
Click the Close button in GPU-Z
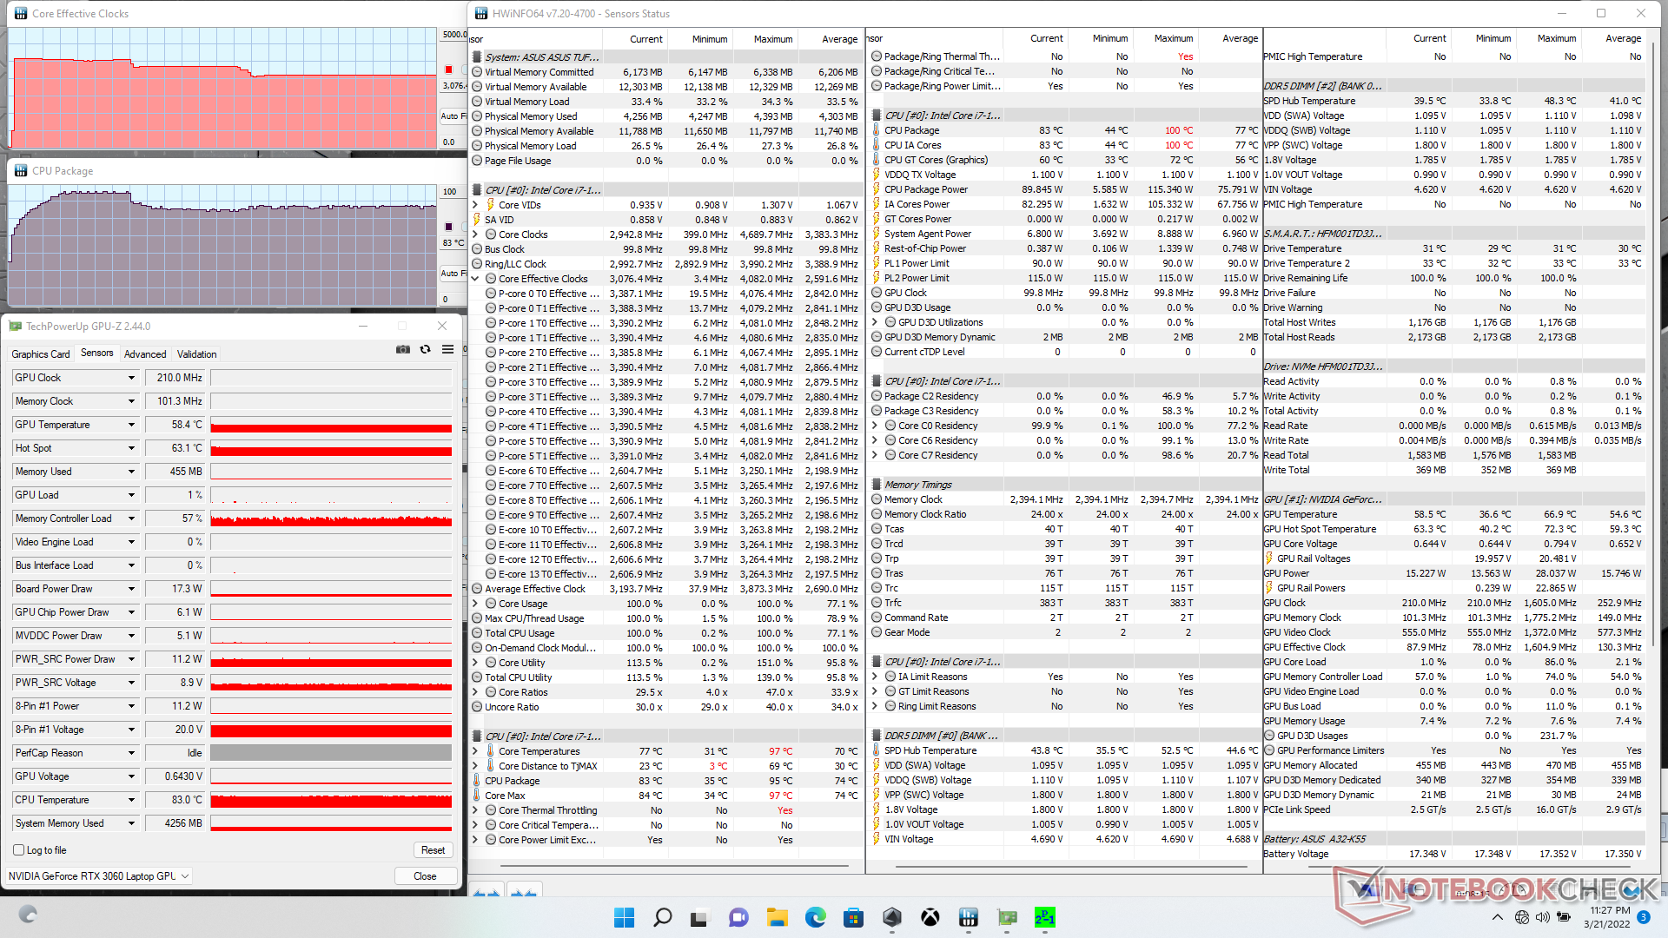point(425,875)
